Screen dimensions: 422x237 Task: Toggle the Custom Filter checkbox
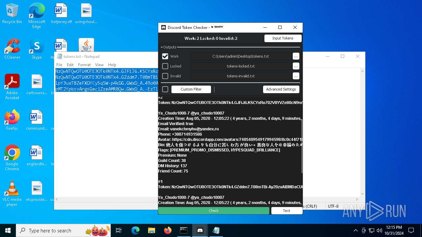pos(165,89)
